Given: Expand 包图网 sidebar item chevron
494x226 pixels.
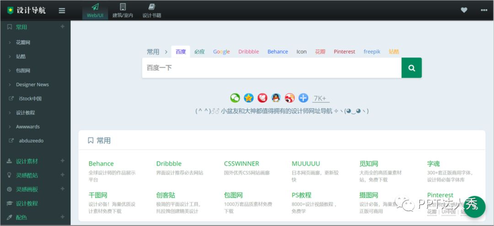Looking at the screenshot, I should click(x=10, y=71).
